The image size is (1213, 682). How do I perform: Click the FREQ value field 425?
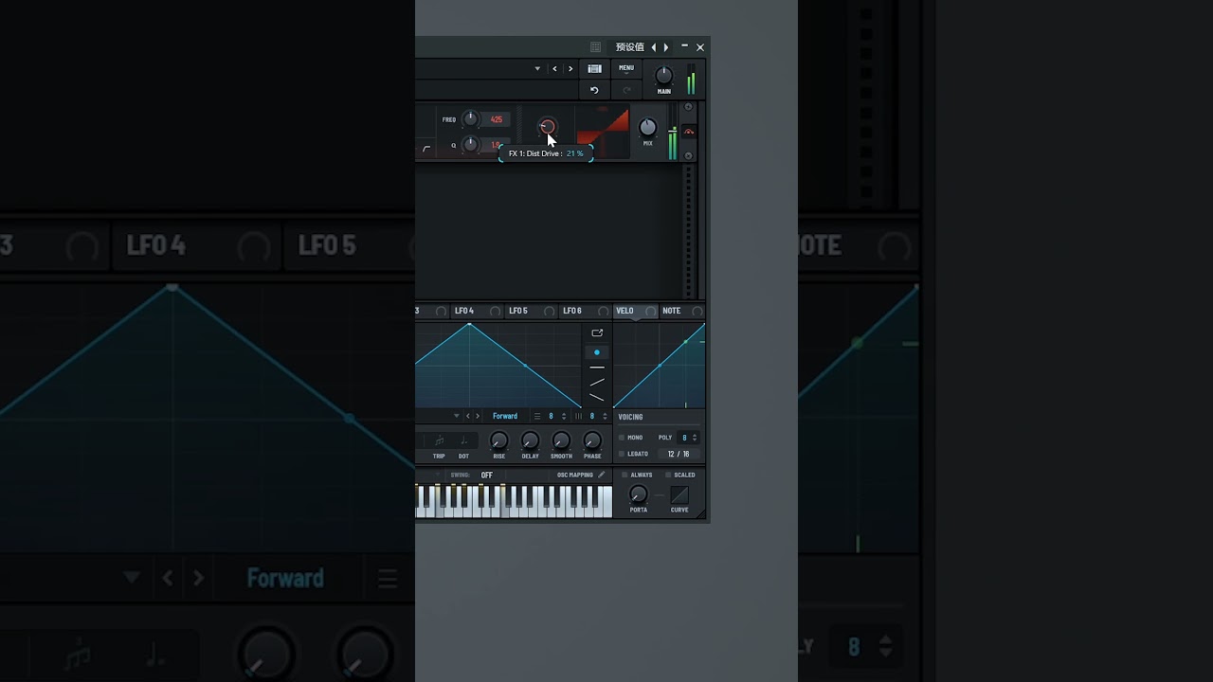click(497, 119)
